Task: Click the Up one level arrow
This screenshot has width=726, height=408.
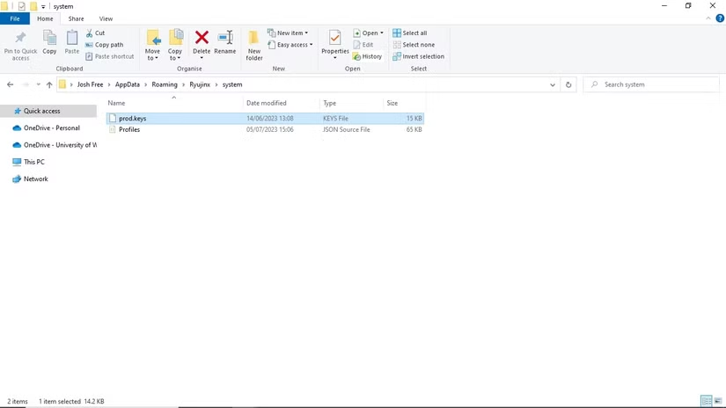Action: click(x=49, y=84)
